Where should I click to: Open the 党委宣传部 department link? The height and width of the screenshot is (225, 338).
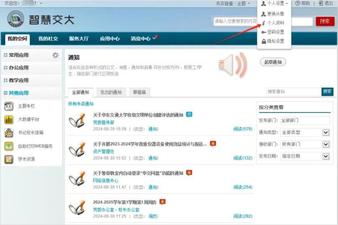[103, 122]
